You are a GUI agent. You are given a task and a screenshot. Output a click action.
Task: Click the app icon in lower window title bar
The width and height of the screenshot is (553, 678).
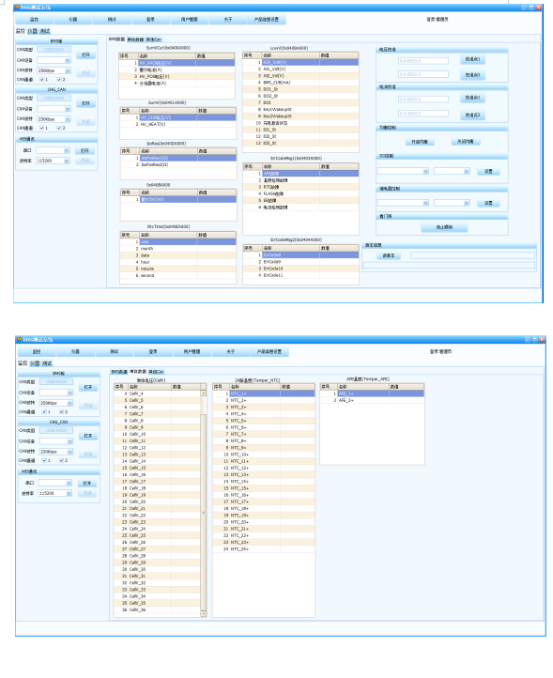click(19, 339)
